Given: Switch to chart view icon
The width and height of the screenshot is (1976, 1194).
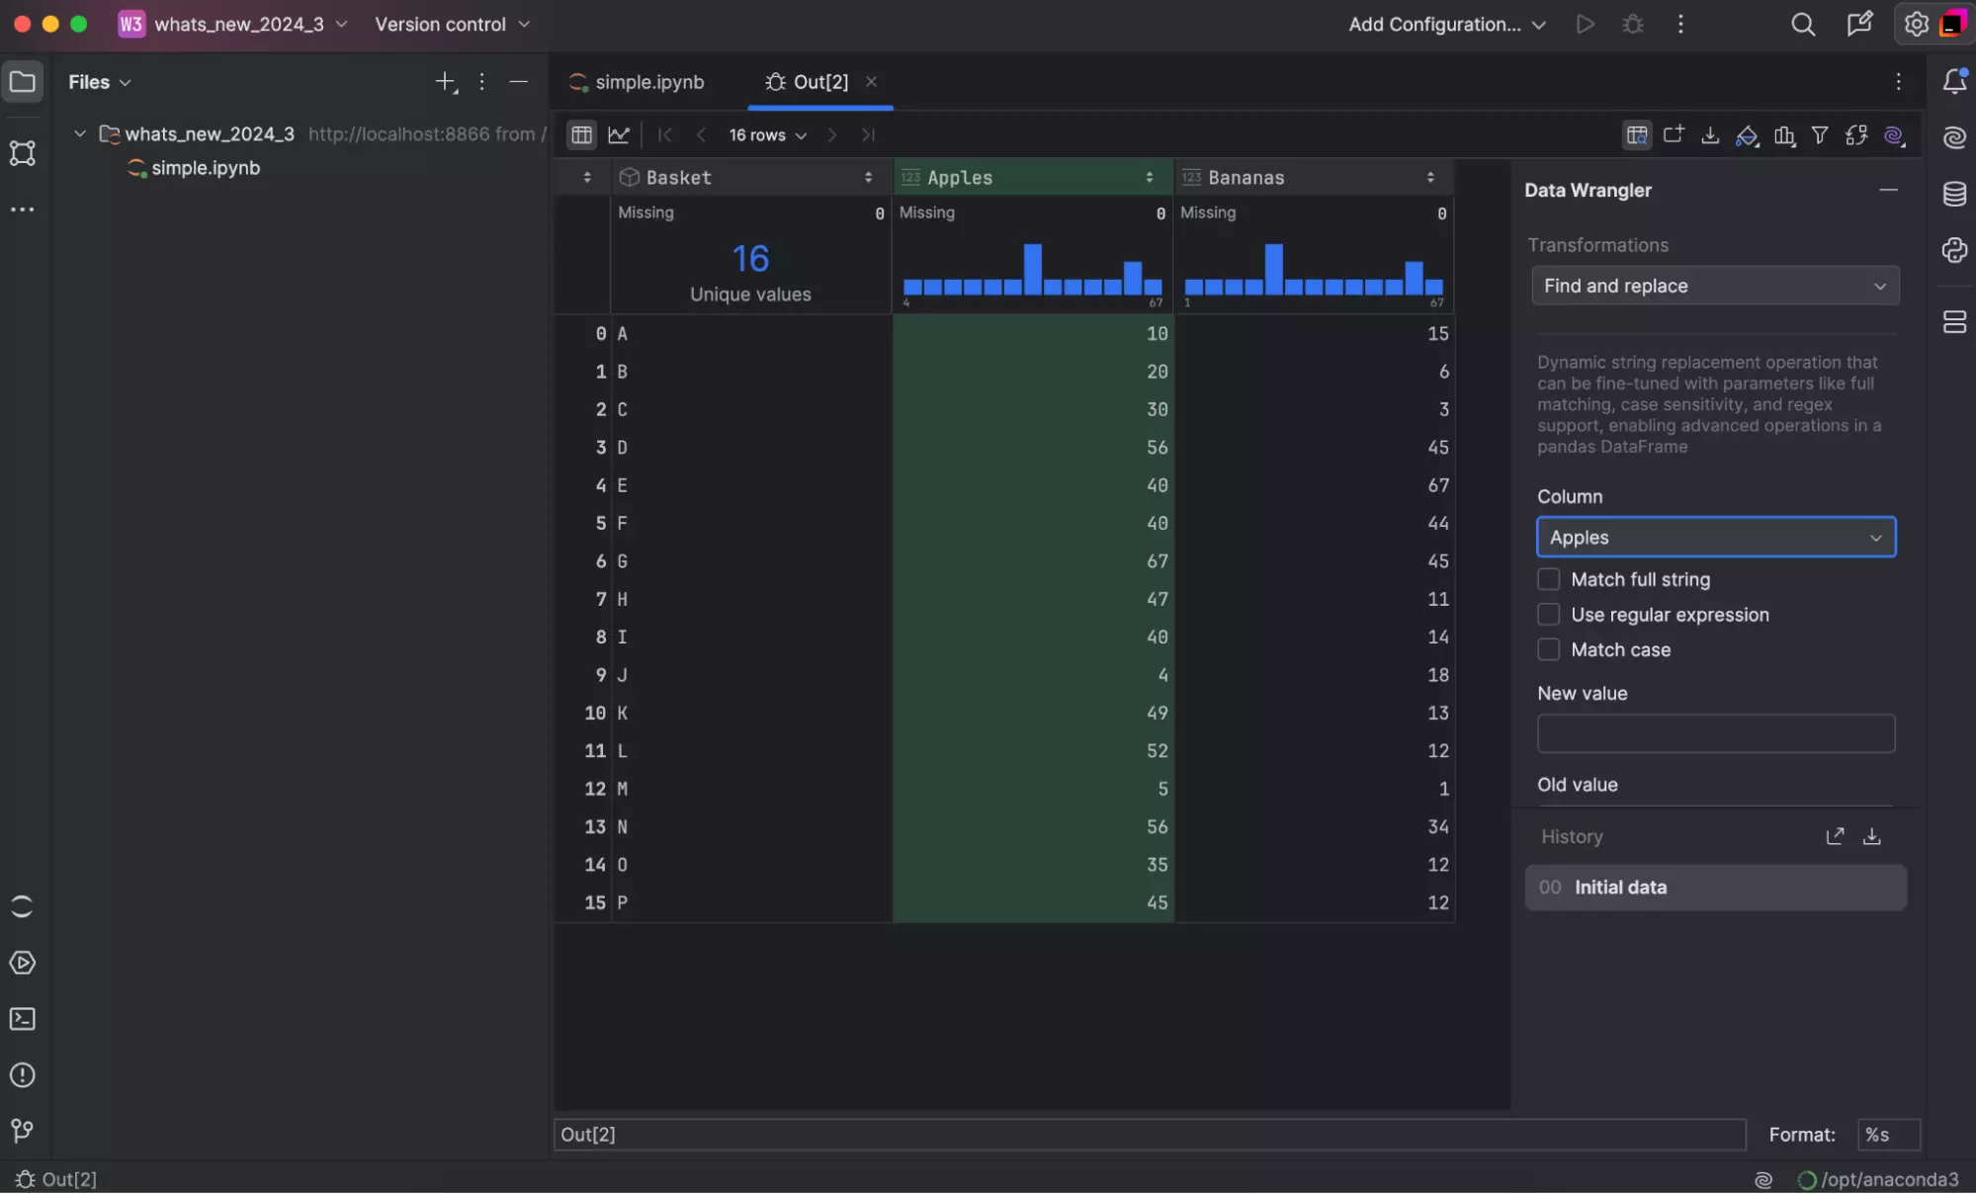Looking at the screenshot, I should pos(619,135).
